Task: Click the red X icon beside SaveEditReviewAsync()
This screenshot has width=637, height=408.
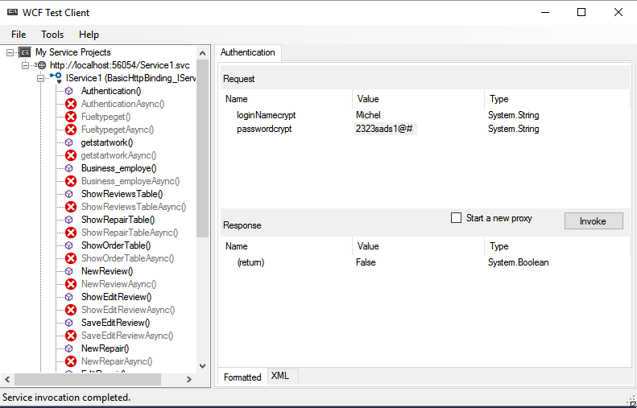Action: click(x=71, y=336)
